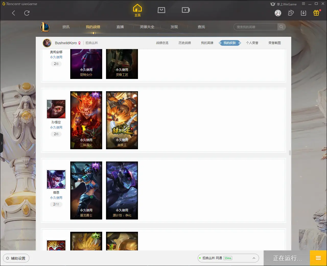This screenshot has height=266, width=327.
Task: Click the League of Legends logo icon
Action: point(45,27)
